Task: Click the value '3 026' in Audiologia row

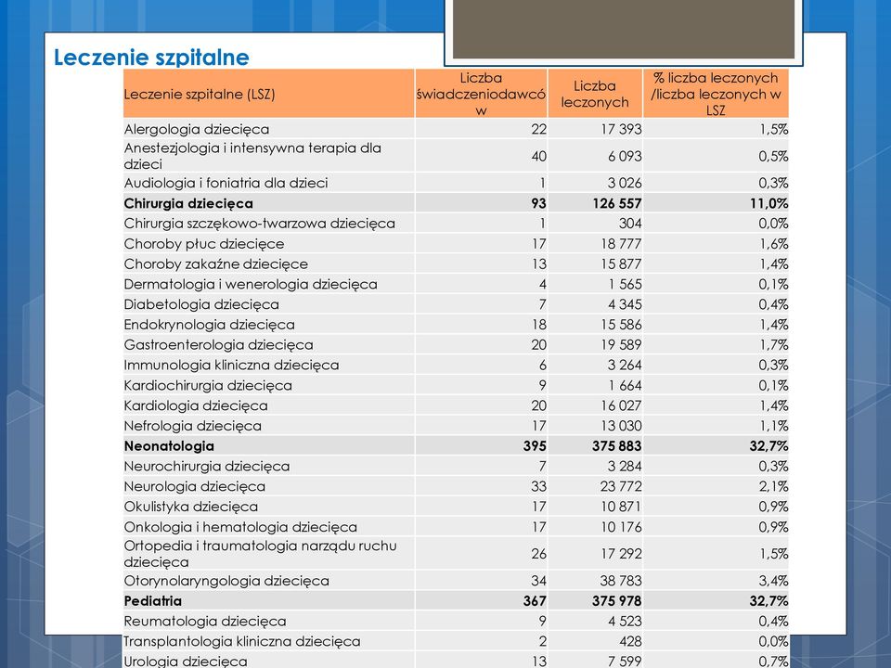Action: point(625,183)
